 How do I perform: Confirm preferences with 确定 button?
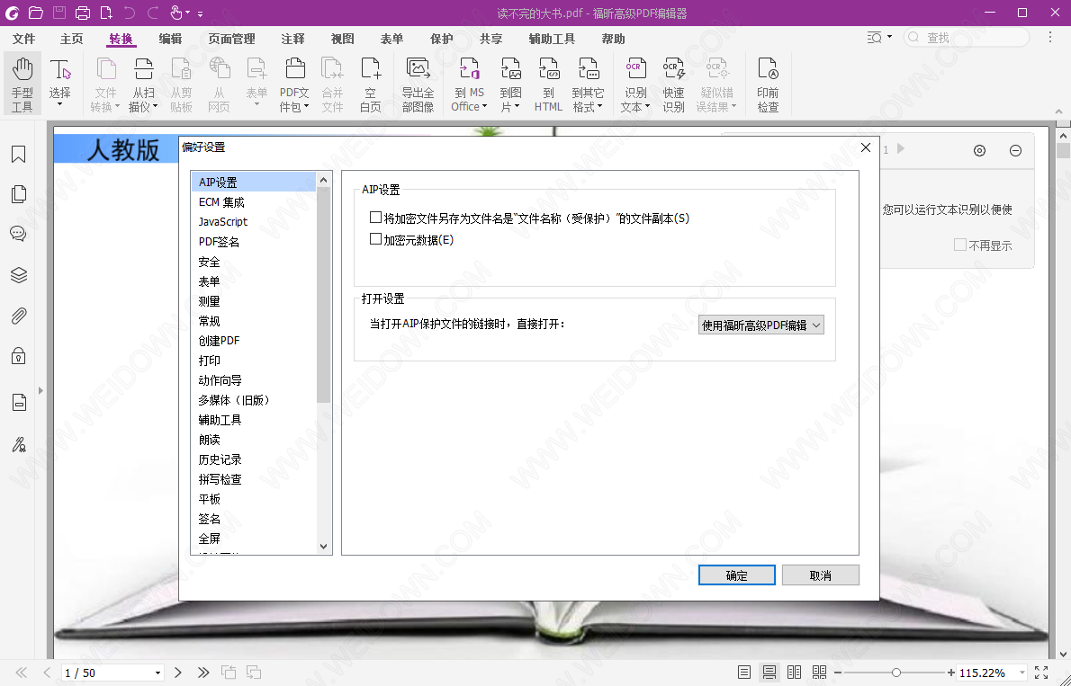coord(737,575)
